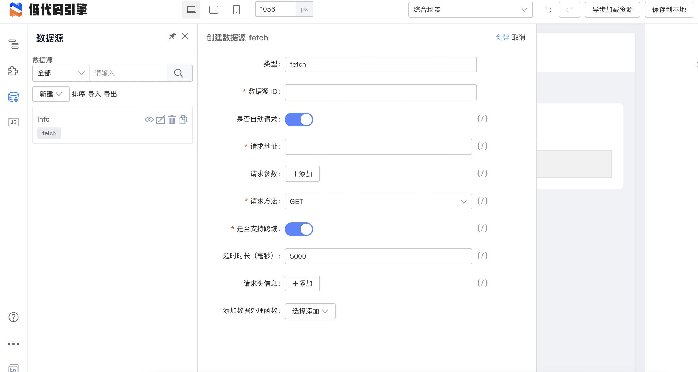This screenshot has height=372, width=698.
Task: Open the JS source panel icon
Action: pos(14,122)
